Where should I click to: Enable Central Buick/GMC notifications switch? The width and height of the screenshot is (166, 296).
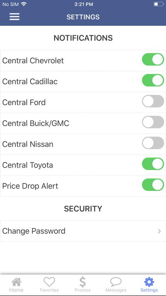(153, 122)
